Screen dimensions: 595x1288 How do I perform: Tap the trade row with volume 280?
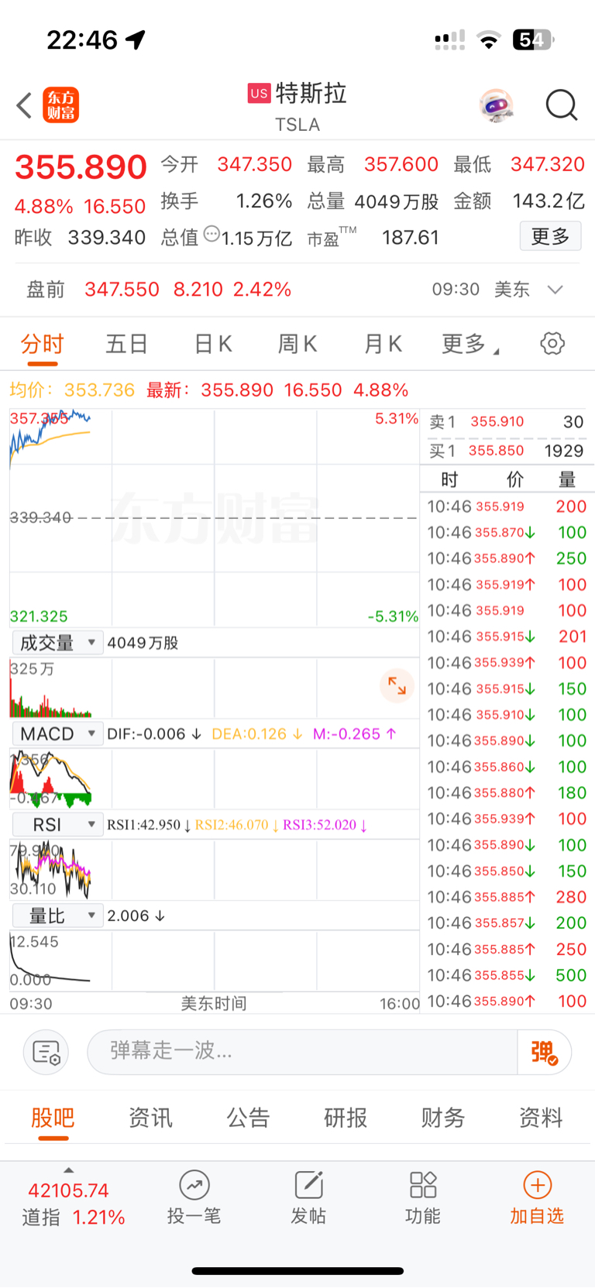[x=507, y=897]
